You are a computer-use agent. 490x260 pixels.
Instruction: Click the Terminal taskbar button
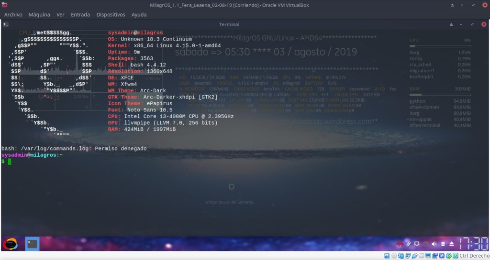tap(33, 244)
